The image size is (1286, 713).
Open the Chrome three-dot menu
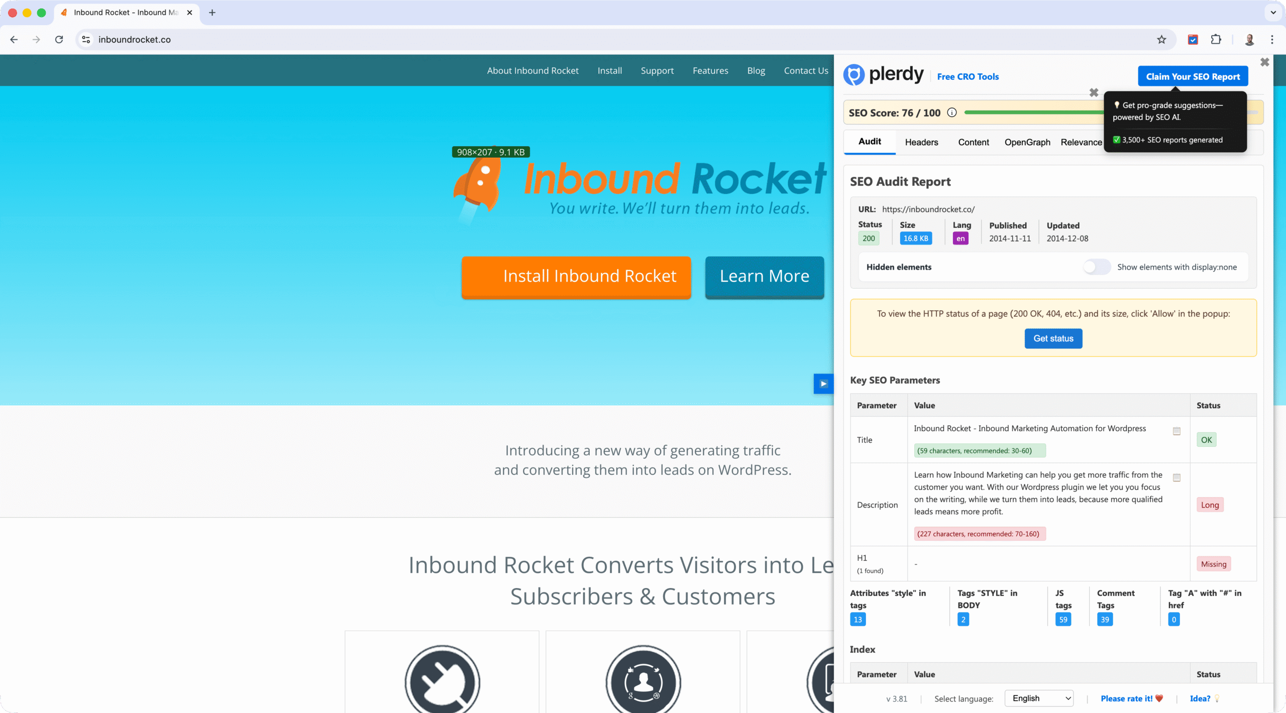[1272, 39]
